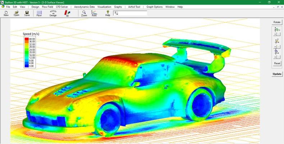Open the Graph Options menu

click(155, 7)
